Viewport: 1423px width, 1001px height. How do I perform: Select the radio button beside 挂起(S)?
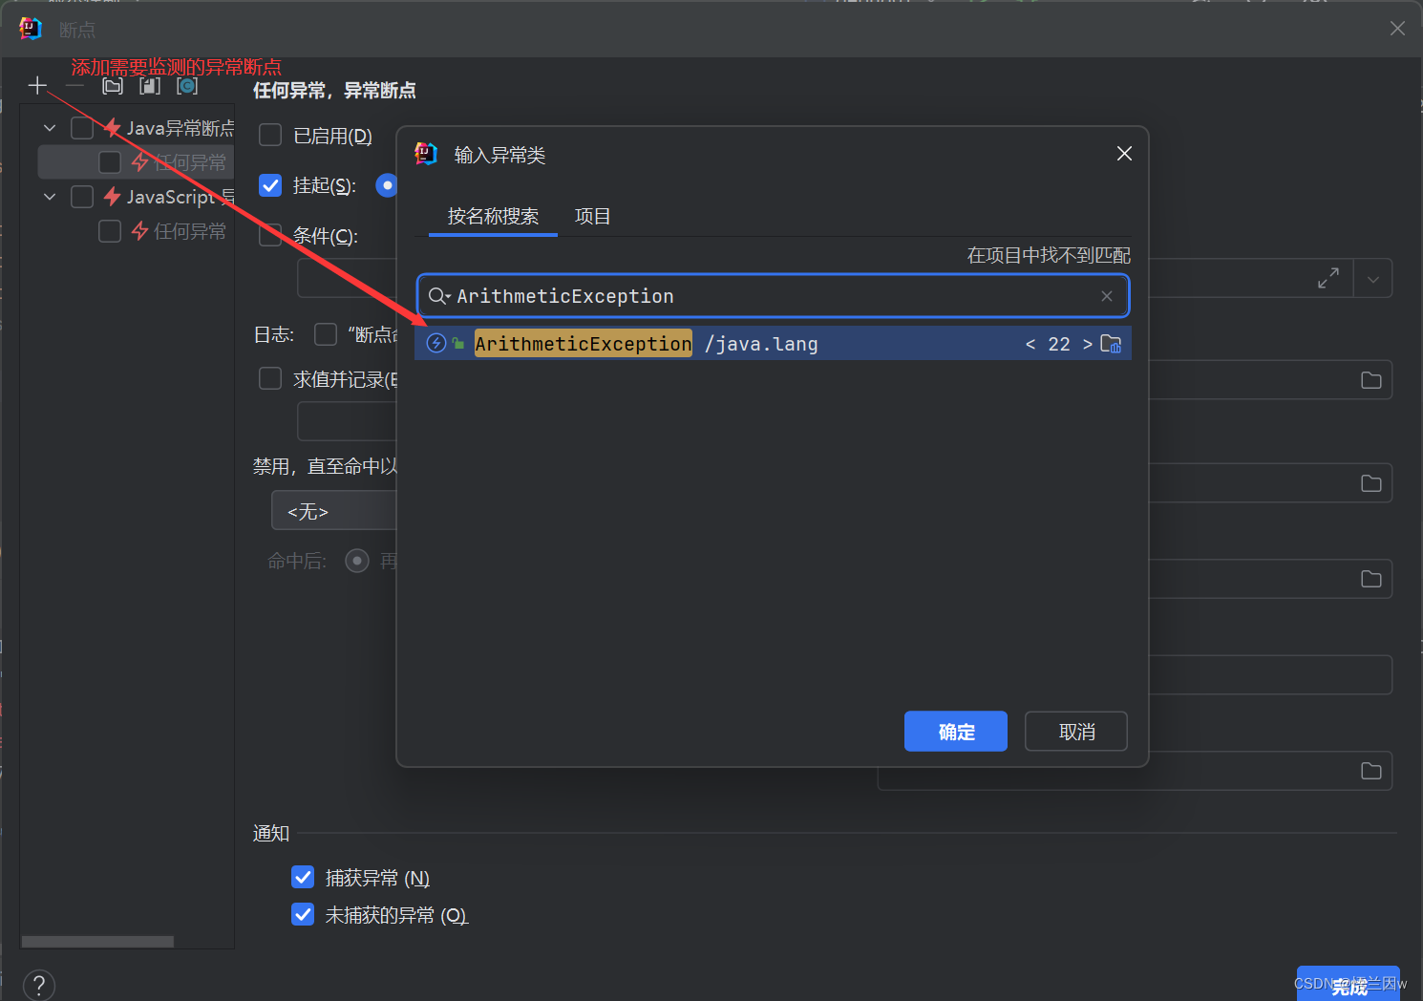pos(386,185)
